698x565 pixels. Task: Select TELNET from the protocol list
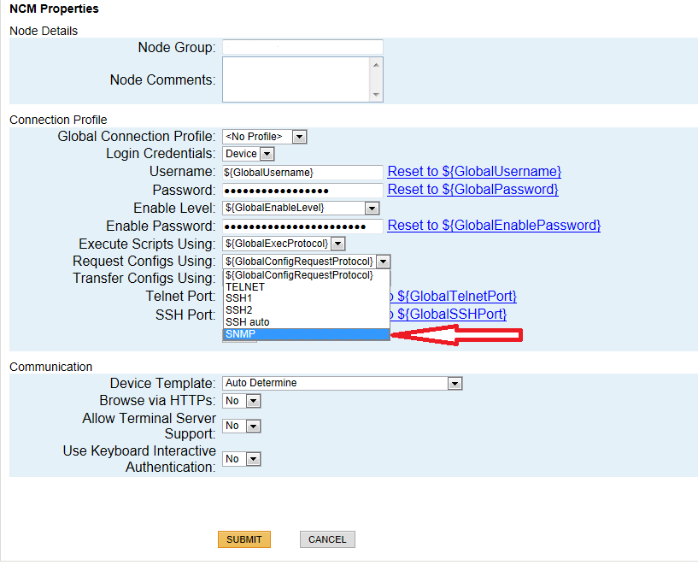(x=306, y=287)
